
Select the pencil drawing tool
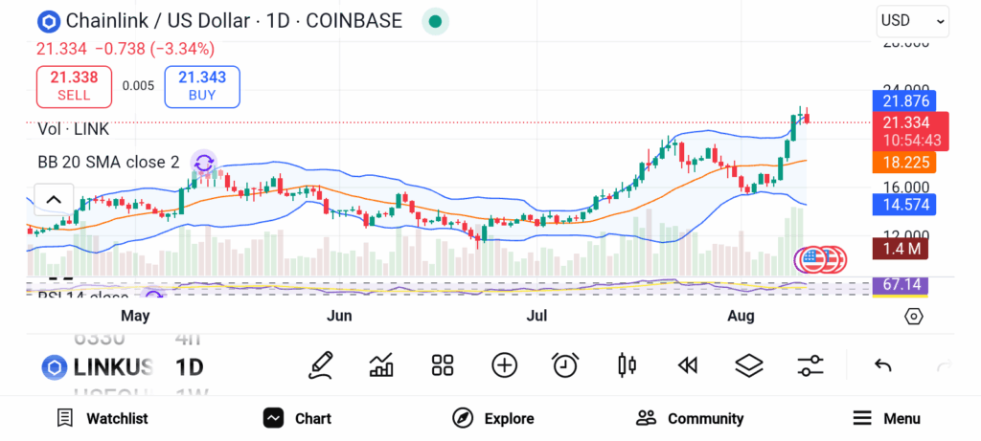coord(321,364)
